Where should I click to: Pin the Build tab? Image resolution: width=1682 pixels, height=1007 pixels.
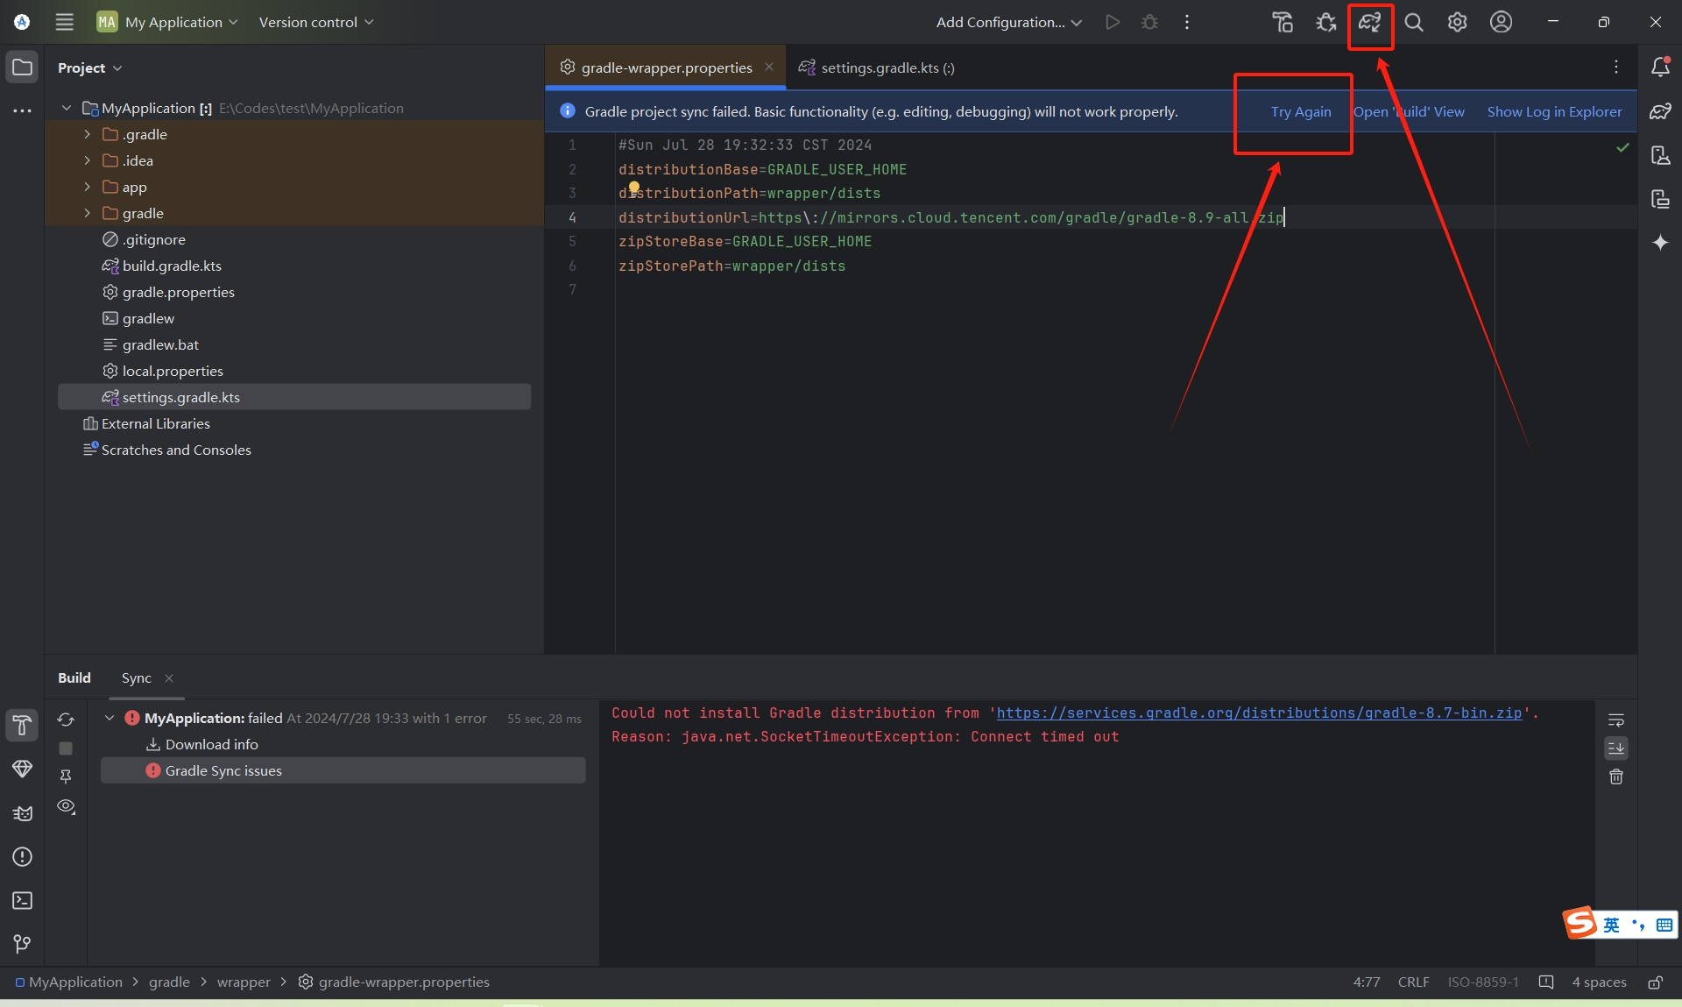tap(66, 777)
